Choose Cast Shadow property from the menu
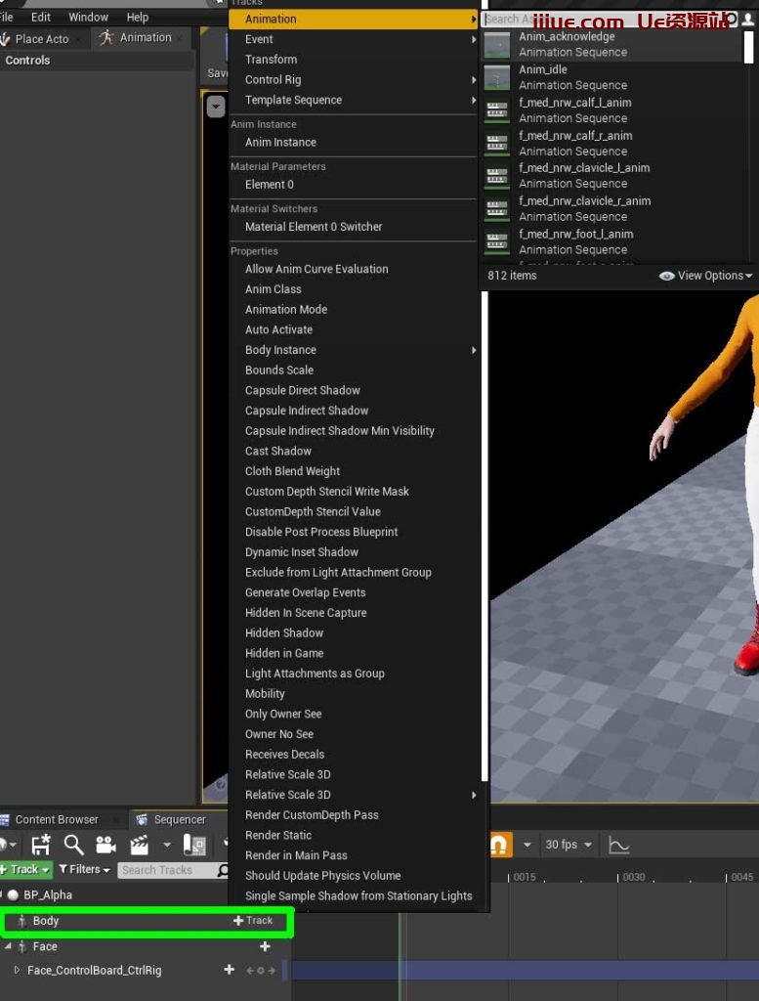 pyautogui.click(x=278, y=451)
